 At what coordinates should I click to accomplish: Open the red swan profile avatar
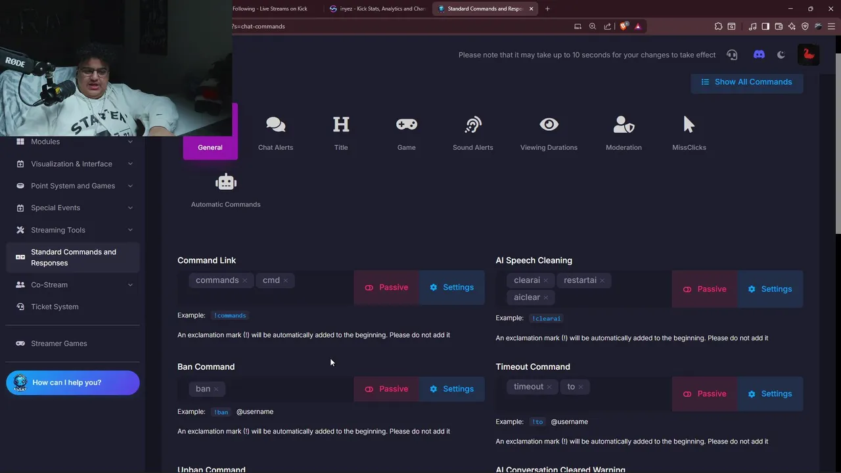click(809, 55)
